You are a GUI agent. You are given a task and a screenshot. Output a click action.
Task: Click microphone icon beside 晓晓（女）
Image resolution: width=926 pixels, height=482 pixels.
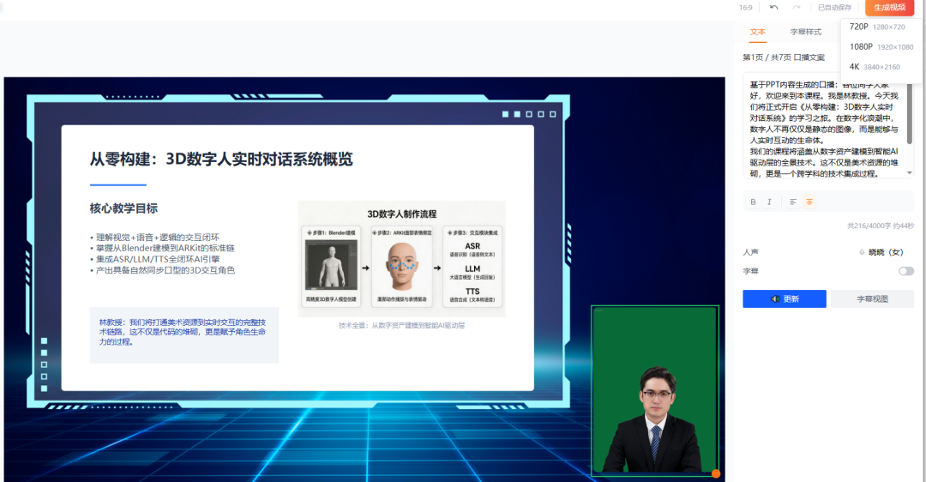pos(862,252)
